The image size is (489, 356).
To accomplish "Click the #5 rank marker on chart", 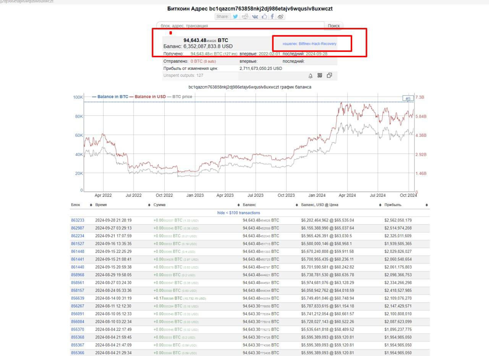I will point(408,99).
